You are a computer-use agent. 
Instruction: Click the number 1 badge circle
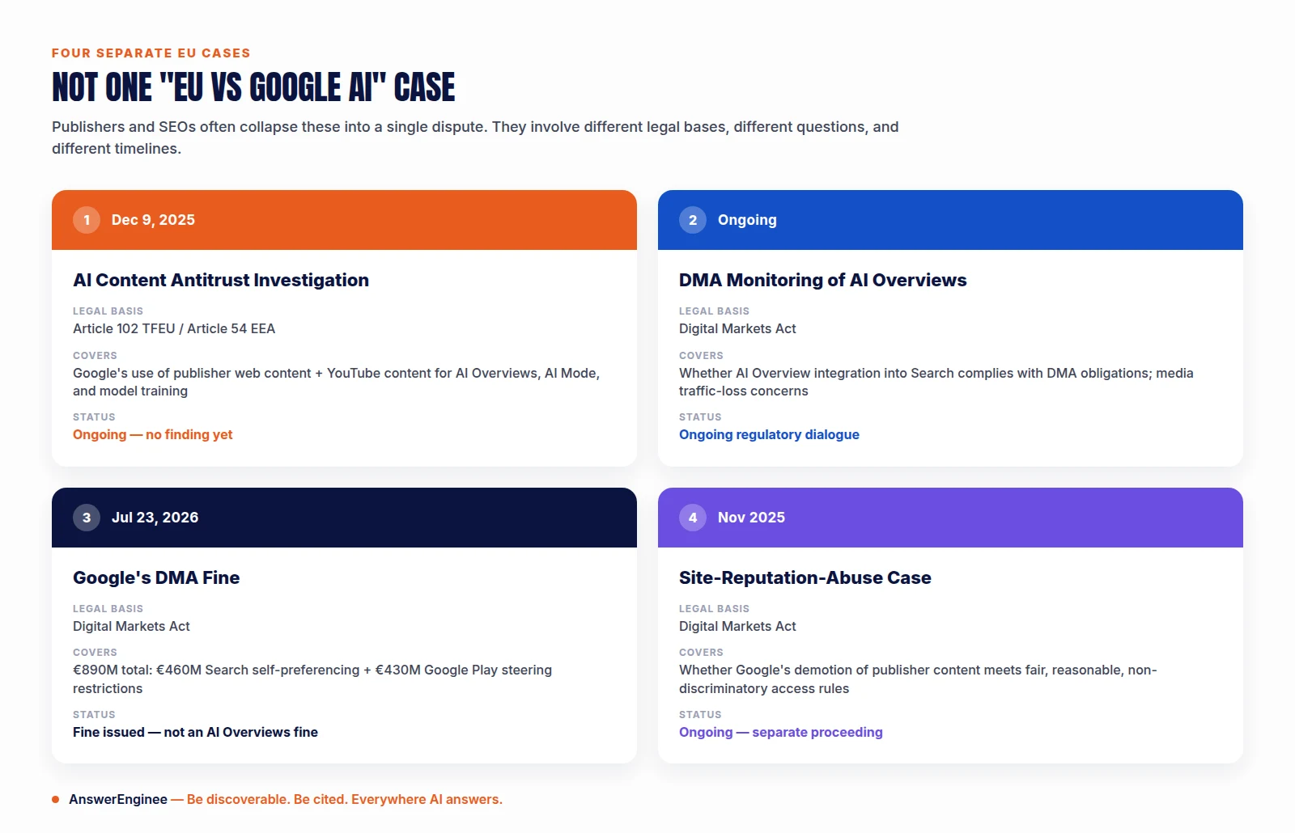(x=87, y=220)
